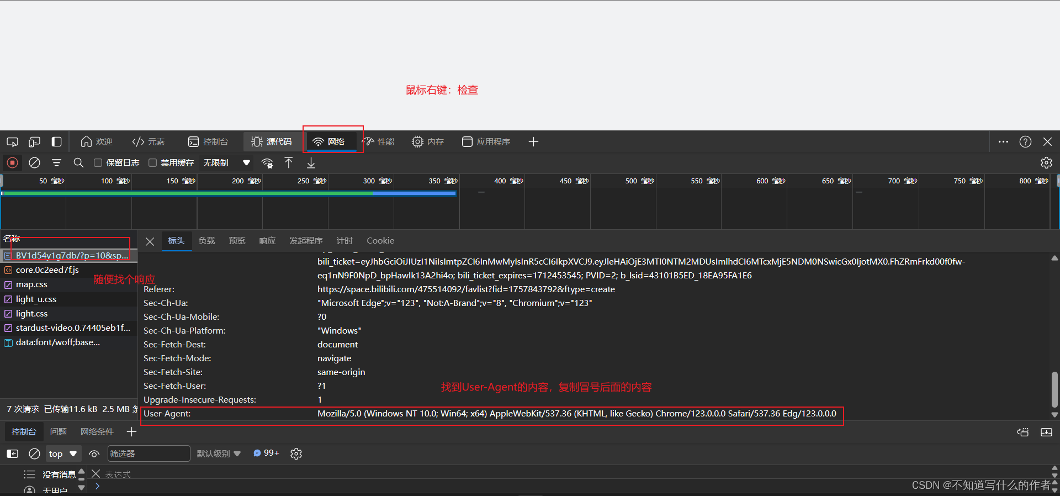Open DevTools help question mark icon

point(1025,142)
